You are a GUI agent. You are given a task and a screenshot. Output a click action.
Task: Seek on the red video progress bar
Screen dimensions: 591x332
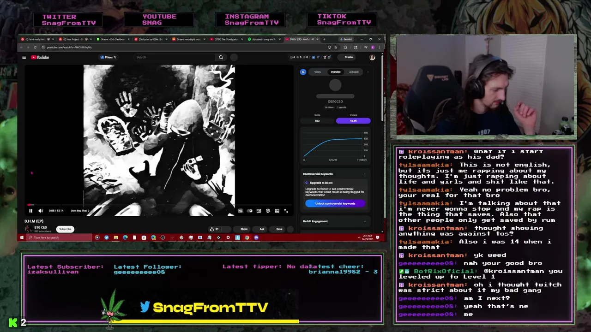click(x=158, y=205)
